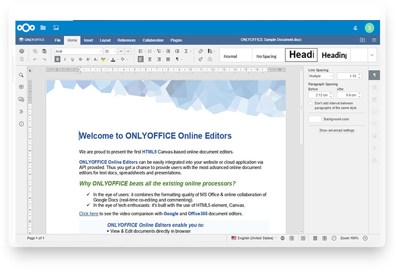The height and width of the screenshot is (272, 396).
Task: Expand bullet list options dropdown
Action: [x=145, y=51]
